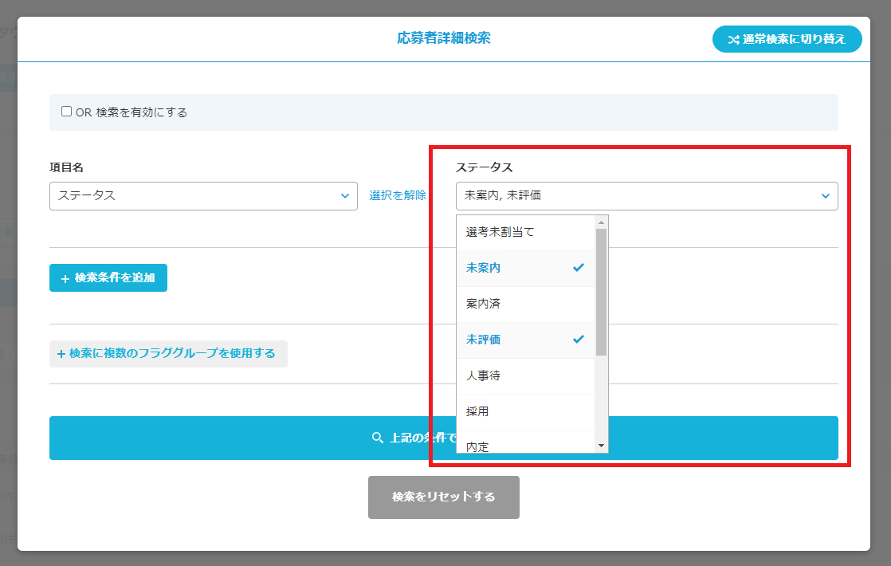Image resolution: width=891 pixels, height=566 pixels.
Task: Click the dropdown list's scroll down arrow
Action: pyautogui.click(x=602, y=446)
